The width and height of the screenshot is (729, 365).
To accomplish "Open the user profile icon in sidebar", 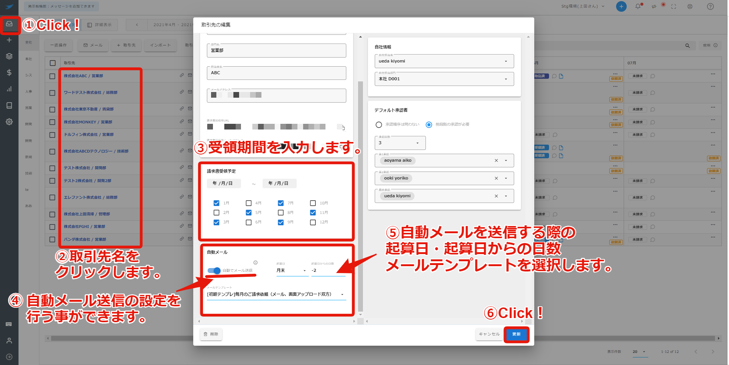I will [9, 340].
